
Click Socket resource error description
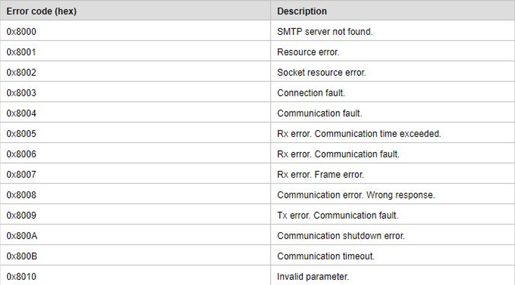click(322, 72)
